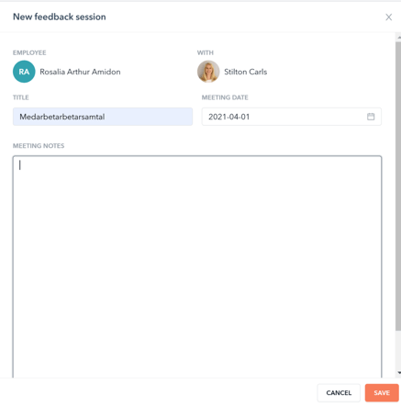This screenshot has width=401, height=407.
Task: Open the calendar picker icon
Action: [371, 117]
